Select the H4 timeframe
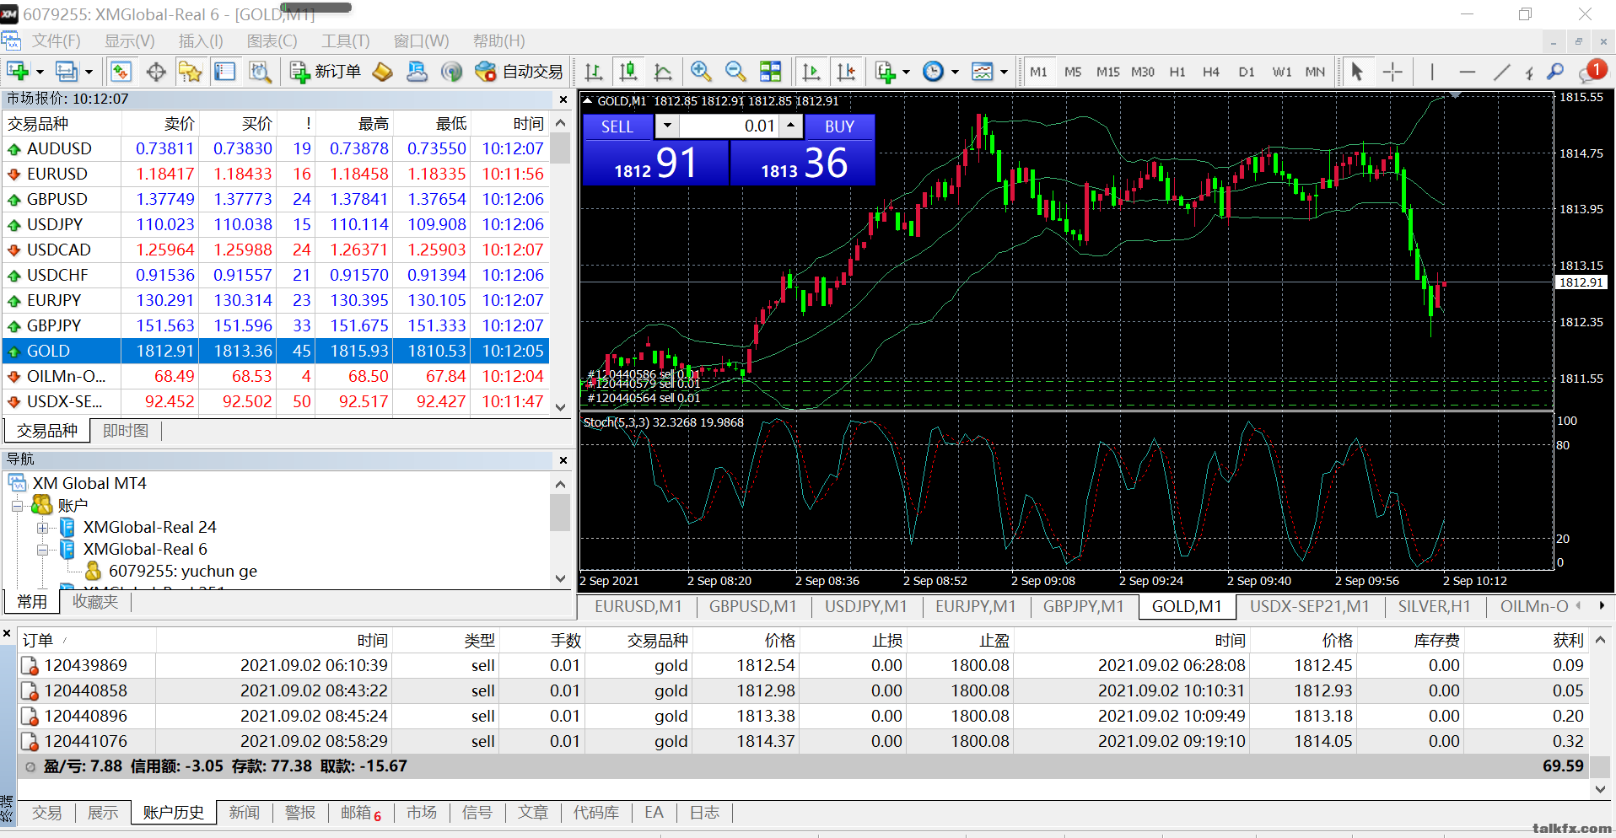The width and height of the screenshot is (1616, 838). pos(1211,72)
